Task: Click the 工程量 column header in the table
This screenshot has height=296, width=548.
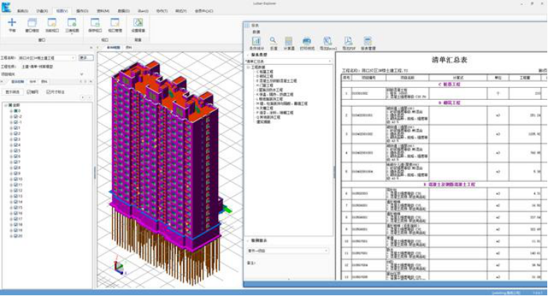Action: 525,78
